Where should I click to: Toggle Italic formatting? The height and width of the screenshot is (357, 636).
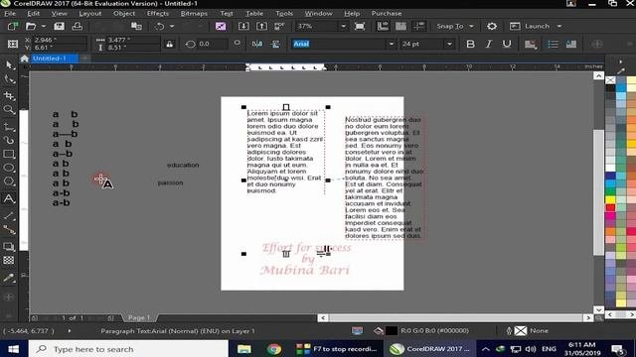(489, 44)
